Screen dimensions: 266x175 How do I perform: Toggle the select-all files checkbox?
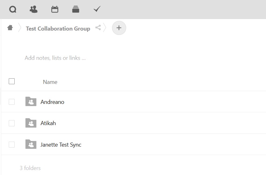pos(12,81)
